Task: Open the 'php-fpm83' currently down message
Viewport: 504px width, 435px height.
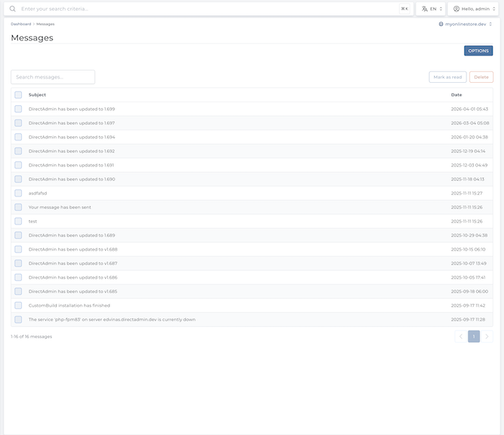Action: 112,320
